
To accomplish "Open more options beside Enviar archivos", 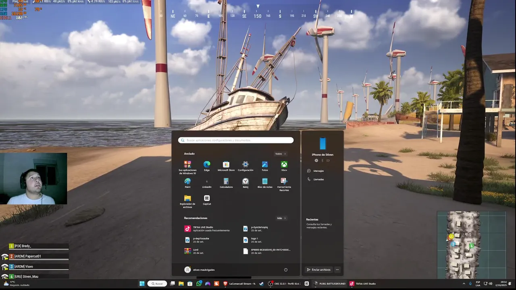I will [337, 270].
